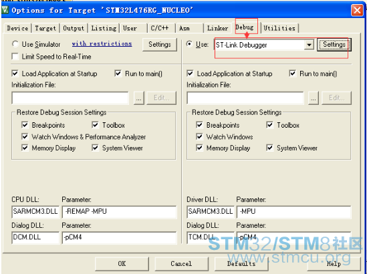Click Dialog DLL field DCM.DLL
The width and height of the screenshot is (367, 274).
[x=35, y=237]
